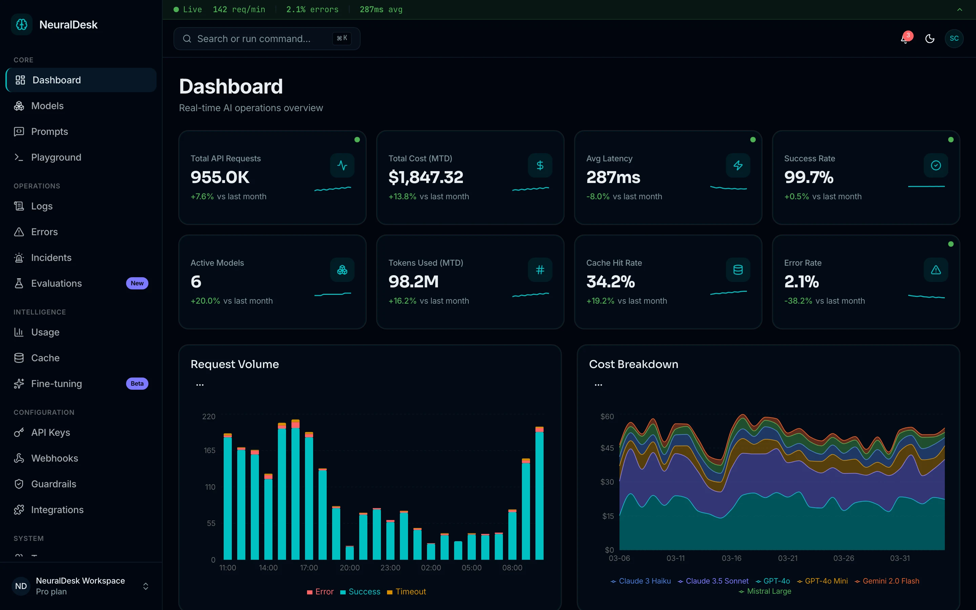This screenshot has width=976, height=610.
Task: Open the SC user avatar menu
Action: (x=954, y=39)
